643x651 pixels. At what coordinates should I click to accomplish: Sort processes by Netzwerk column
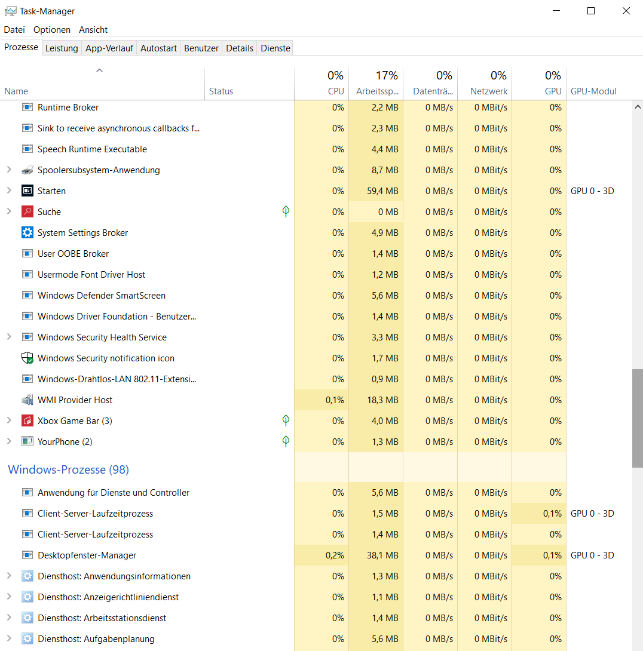point(485,84)
